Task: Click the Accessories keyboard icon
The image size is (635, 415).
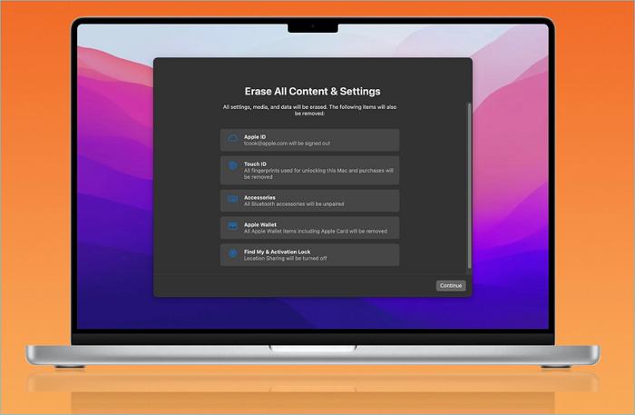Action: pos(232,199)
